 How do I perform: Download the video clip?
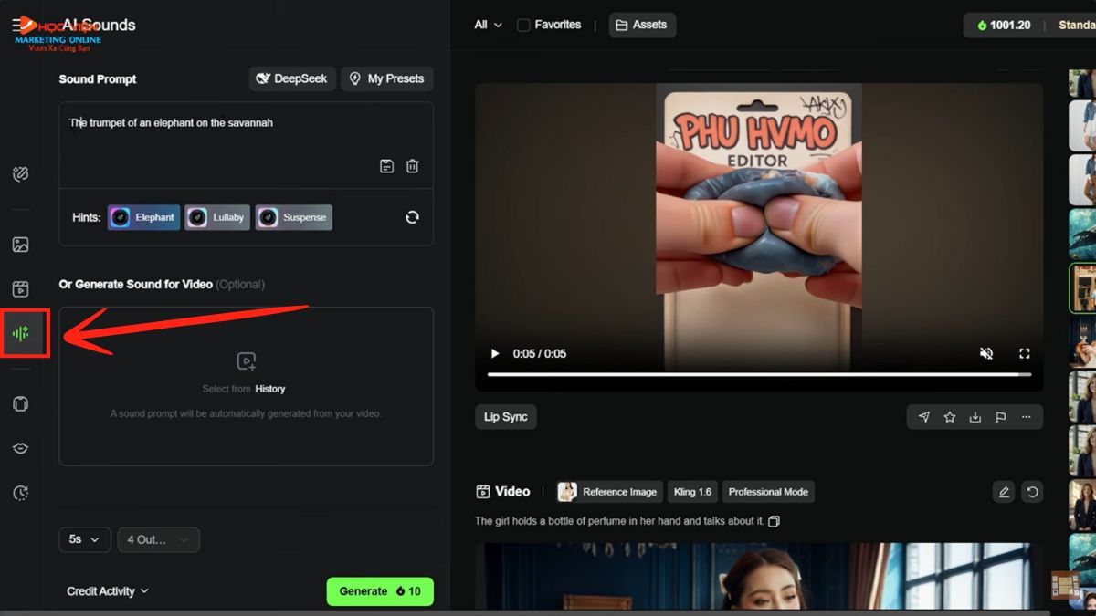975,417
